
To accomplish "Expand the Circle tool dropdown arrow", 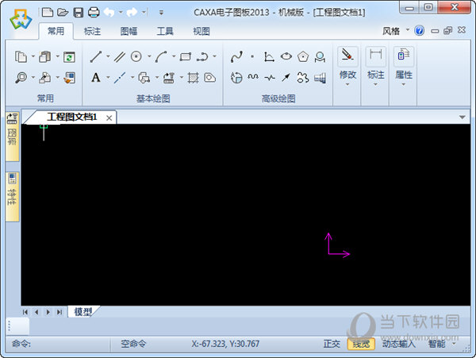I will tap(149, 56).
